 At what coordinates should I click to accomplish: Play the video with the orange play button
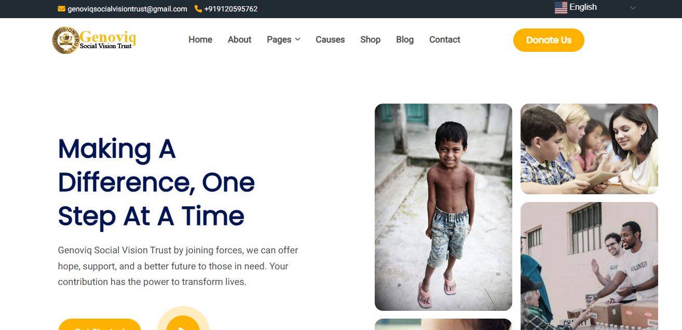point(183,324)
